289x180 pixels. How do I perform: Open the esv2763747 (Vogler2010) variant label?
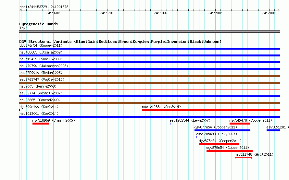42,79
